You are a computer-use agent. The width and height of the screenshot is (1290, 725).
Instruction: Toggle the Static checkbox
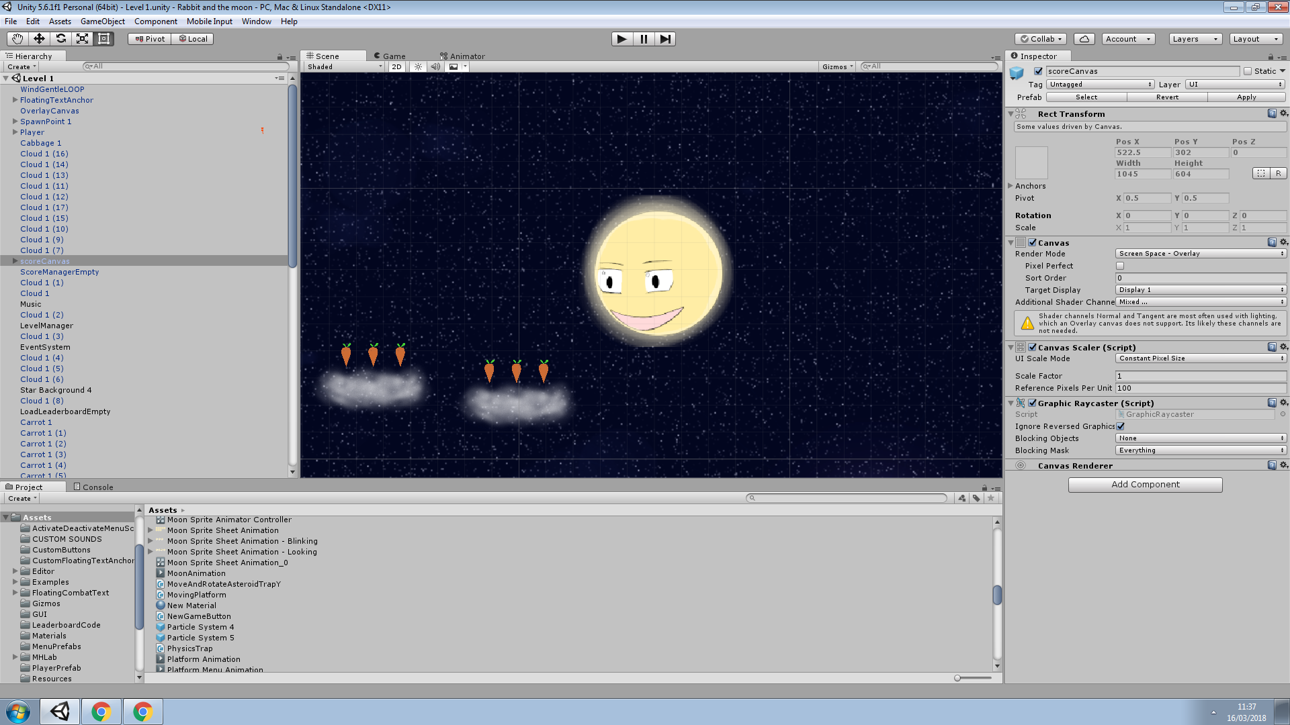coord(1248,71)
